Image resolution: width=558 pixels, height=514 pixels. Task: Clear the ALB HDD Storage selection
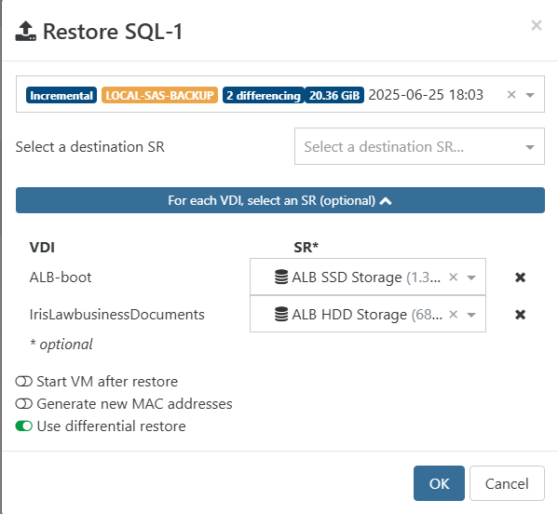(x=453, y=315)
